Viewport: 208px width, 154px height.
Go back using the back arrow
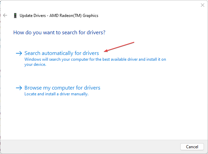pos(5,15)
